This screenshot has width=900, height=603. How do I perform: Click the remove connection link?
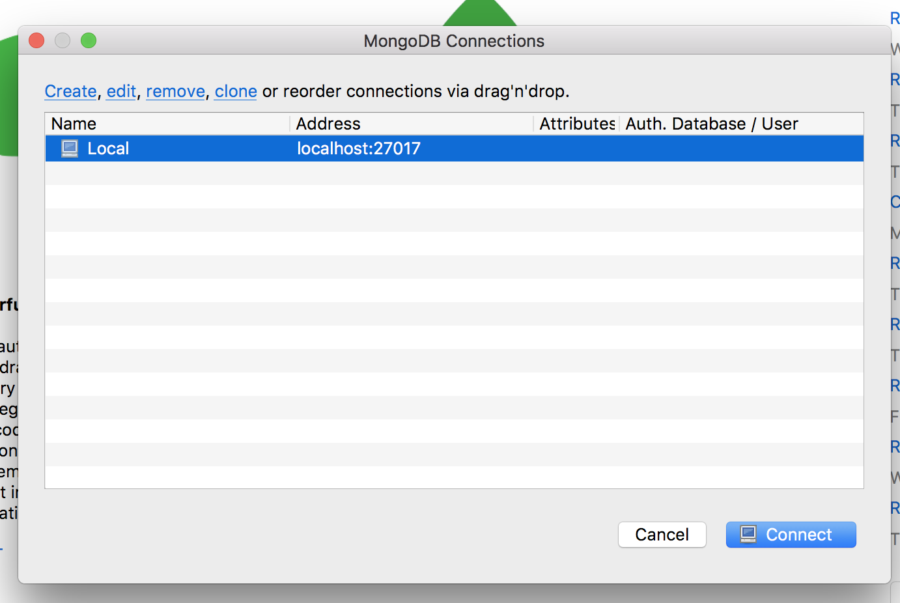click(x=175, y=91)
